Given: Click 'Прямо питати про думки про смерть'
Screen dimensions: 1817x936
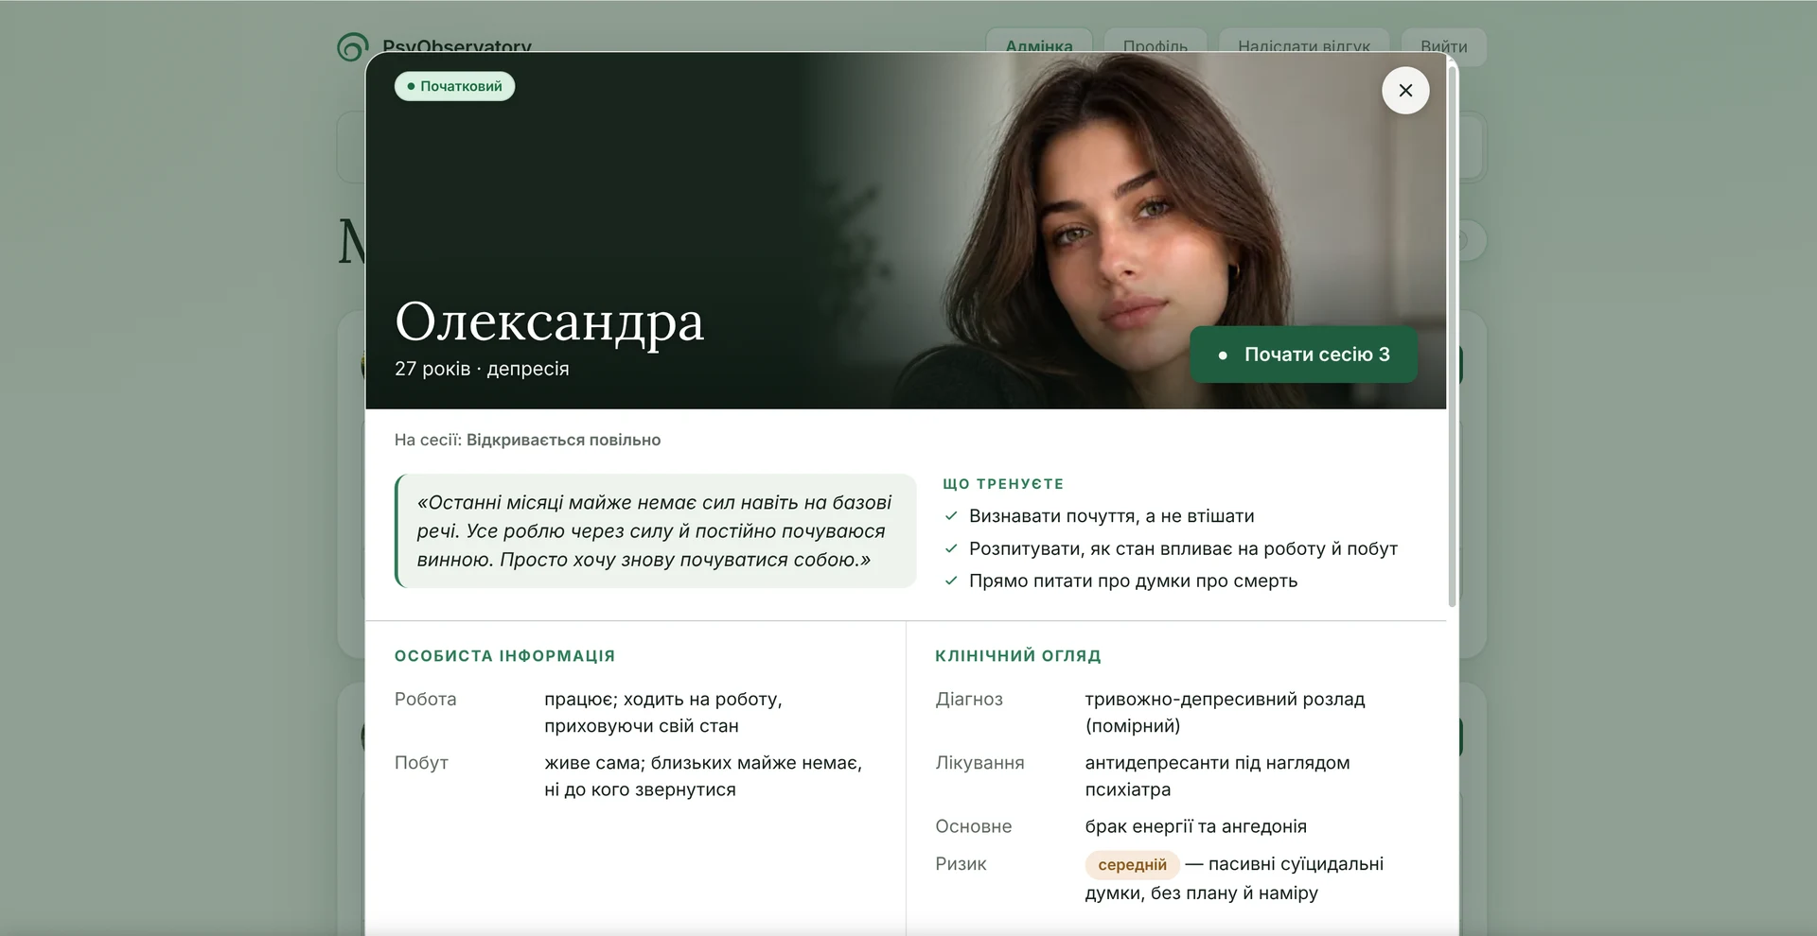Looking at the screenshot, I should tap(1133, 581).
